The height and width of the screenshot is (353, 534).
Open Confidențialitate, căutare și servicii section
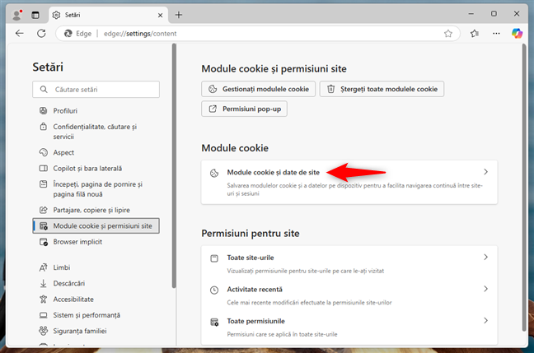coord(96,132)
